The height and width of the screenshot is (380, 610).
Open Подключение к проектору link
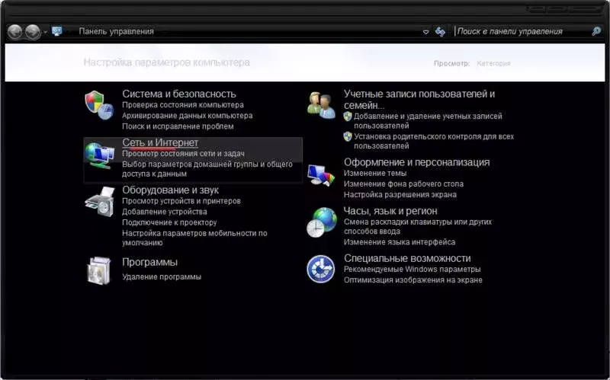point(169,222)
